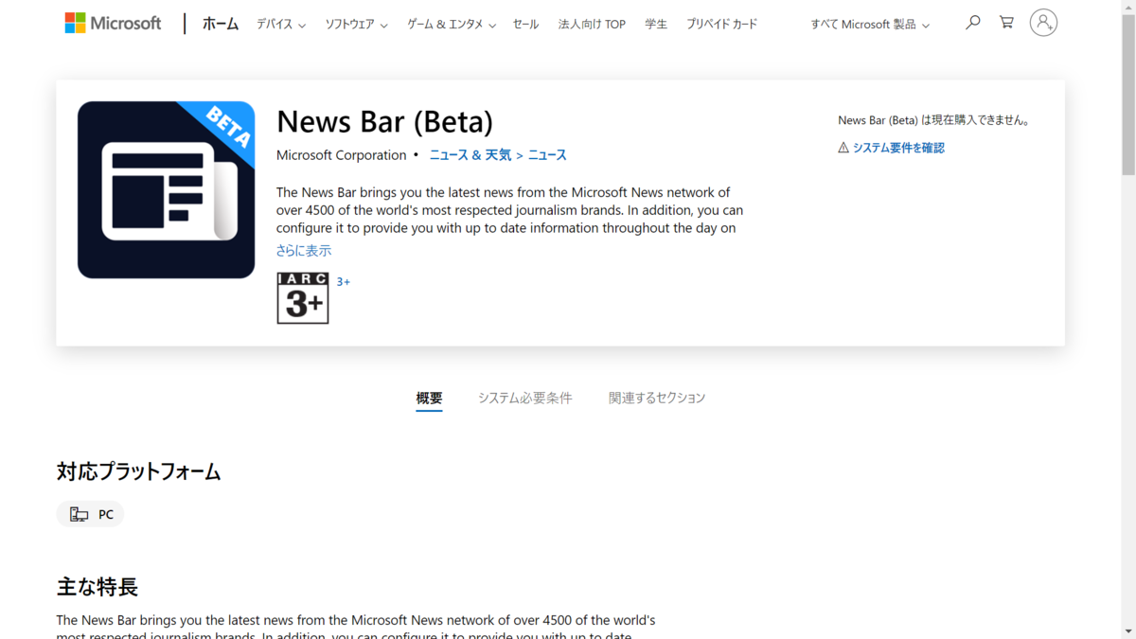1136x639 pixels.
Task: Open the 3+ age rating link
Action: [344, 282]
